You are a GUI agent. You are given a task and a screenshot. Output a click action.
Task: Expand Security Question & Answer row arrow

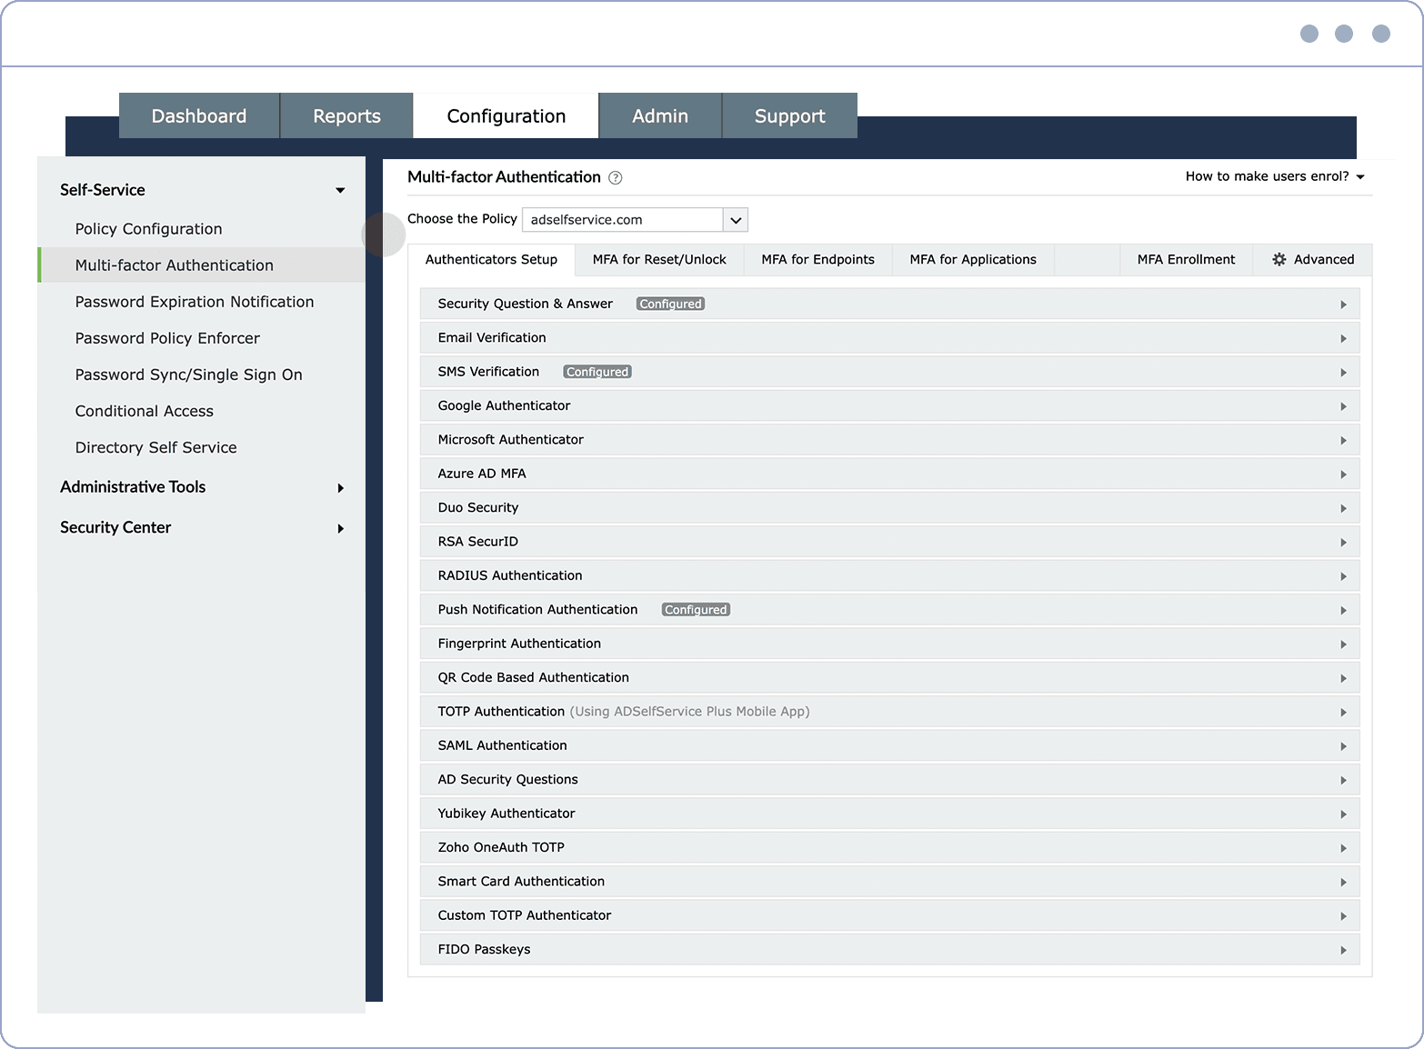click(x=1343, y=305)
